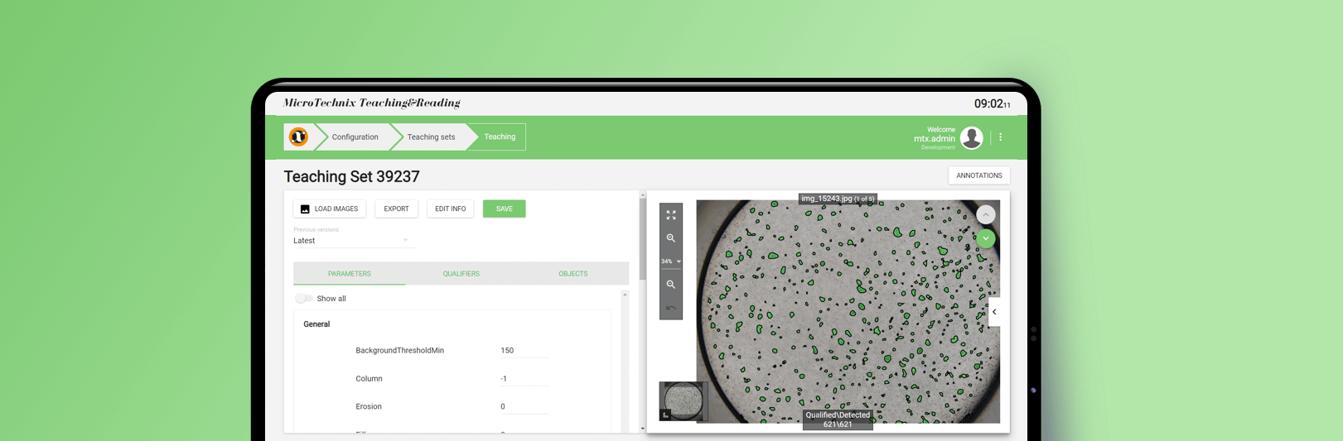This screenshot has width=1343, height=441.
Task: Click the MicroTechnix home logo icon
Action: click(x=298, y=137)
